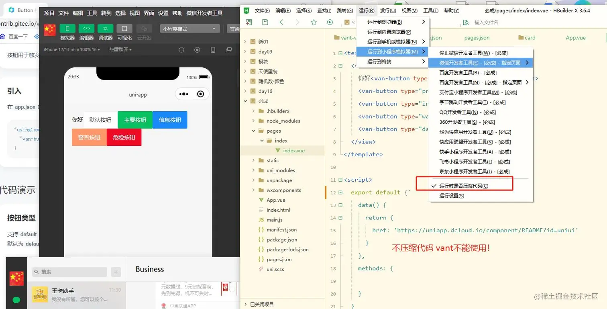Image resolution: width=607 pixels, height=309 pixels.
Task: Tap the red 危险按钮 in simulator
Action: tap(124, 137)
